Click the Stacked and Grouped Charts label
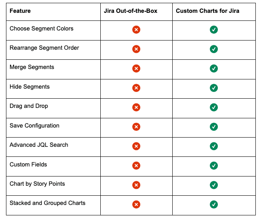The width and height of the screenshot is (261, 219). (48, 203)
